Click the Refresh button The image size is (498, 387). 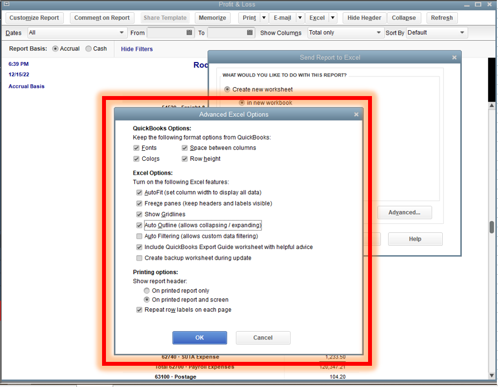point(442,18)
